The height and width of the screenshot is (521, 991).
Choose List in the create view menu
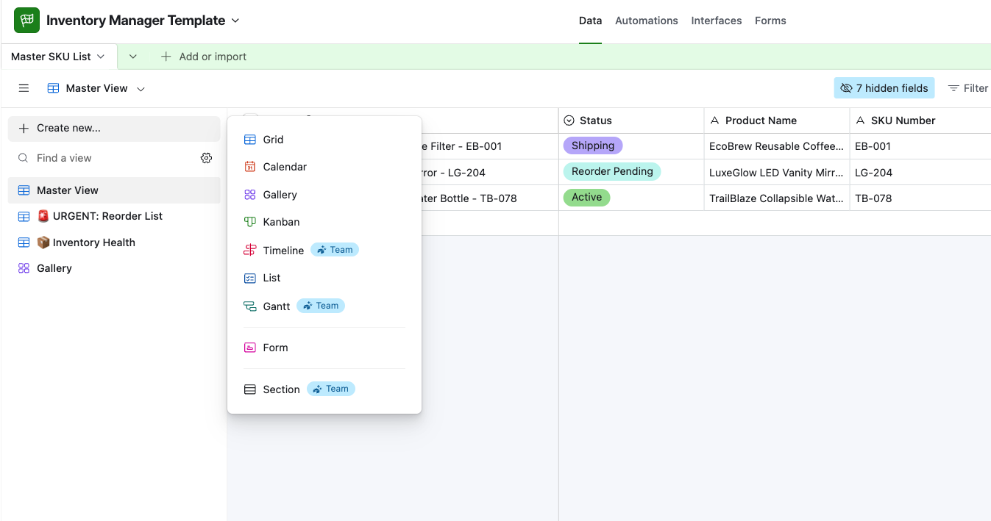coord(324,278)
